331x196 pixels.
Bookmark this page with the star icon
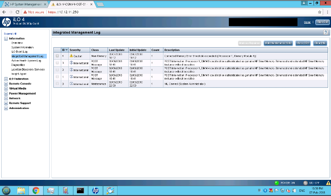click(319, 12)
